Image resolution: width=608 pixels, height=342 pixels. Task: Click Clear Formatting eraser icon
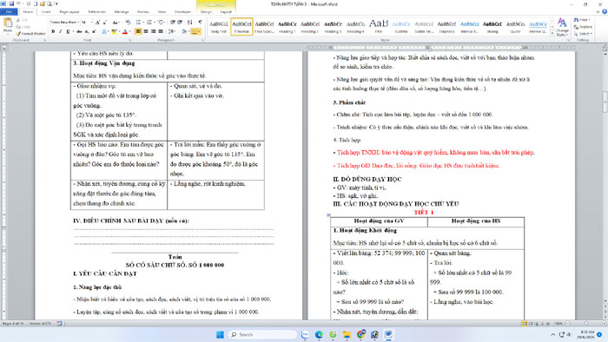tap(128, 23)
